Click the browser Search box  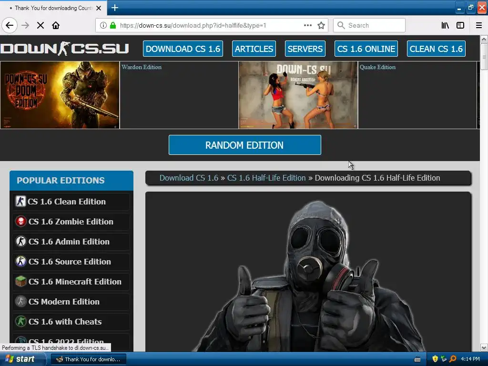(x=369, y=25)
